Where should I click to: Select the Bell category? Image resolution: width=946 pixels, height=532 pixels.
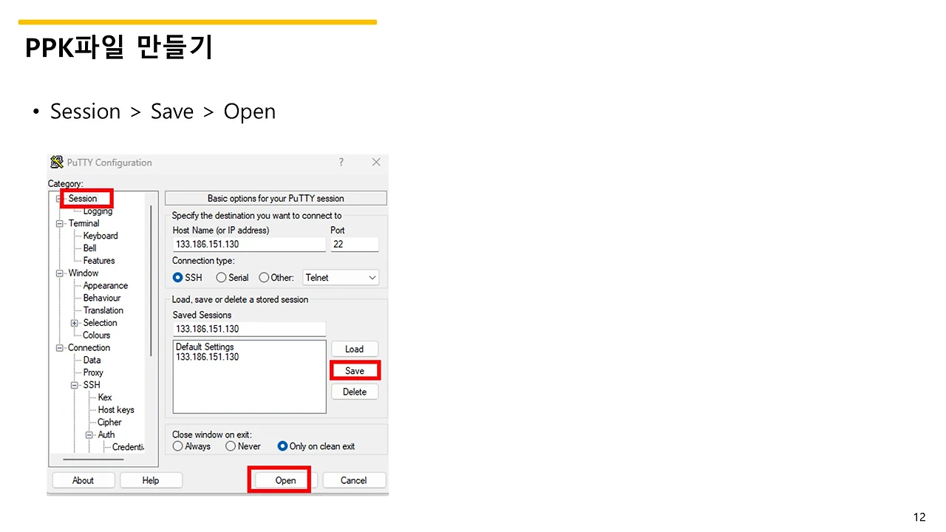89,248
